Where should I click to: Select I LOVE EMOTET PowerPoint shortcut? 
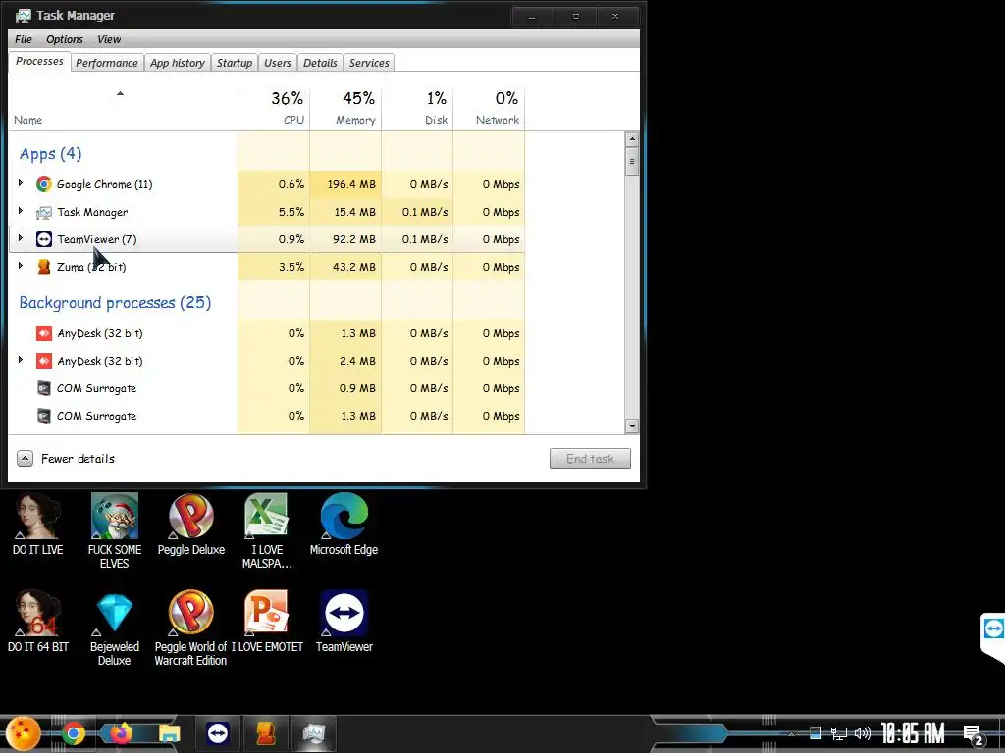[x=267, y=622]
